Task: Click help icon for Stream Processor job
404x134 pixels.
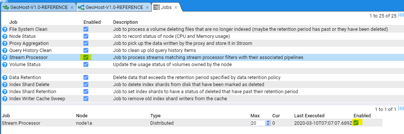Action: click(5, 58)
